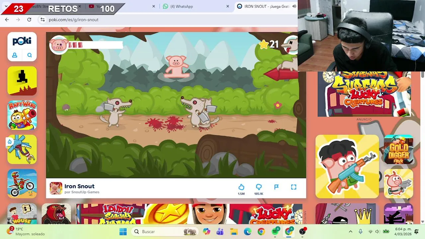The width and height of the screenshot is (425, 239).
Task: Click the pig health bar
Action: click(95, 45)
